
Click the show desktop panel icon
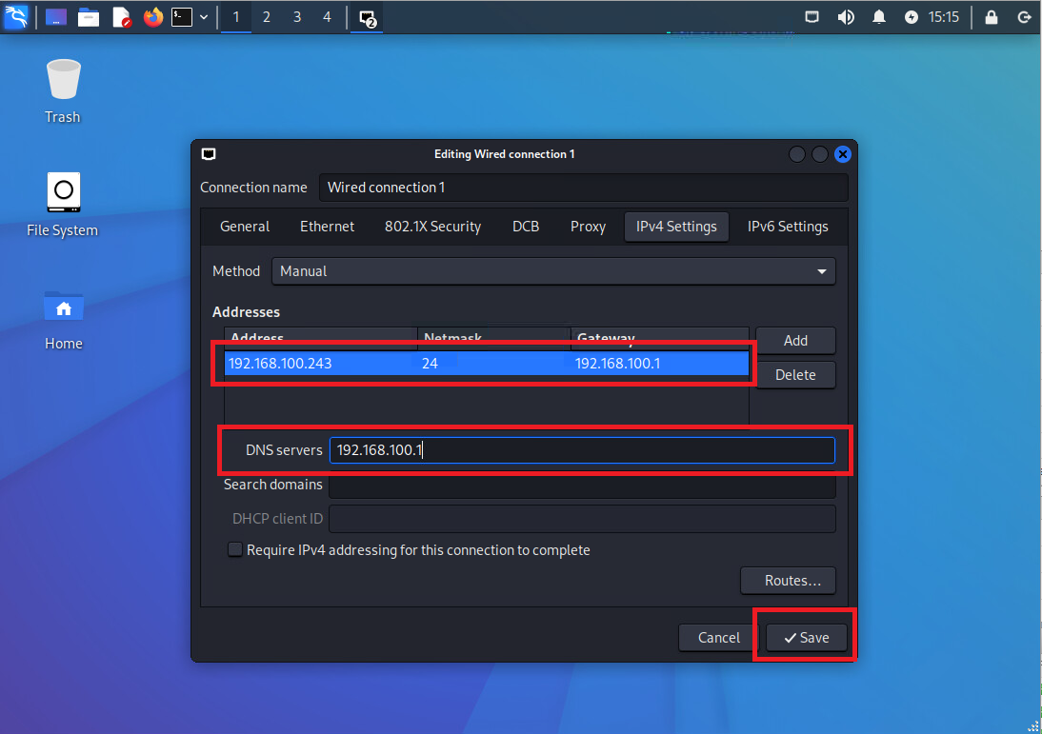point(56,17)
